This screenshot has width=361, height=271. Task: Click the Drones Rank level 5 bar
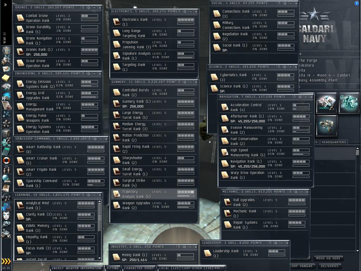(90, 50)
